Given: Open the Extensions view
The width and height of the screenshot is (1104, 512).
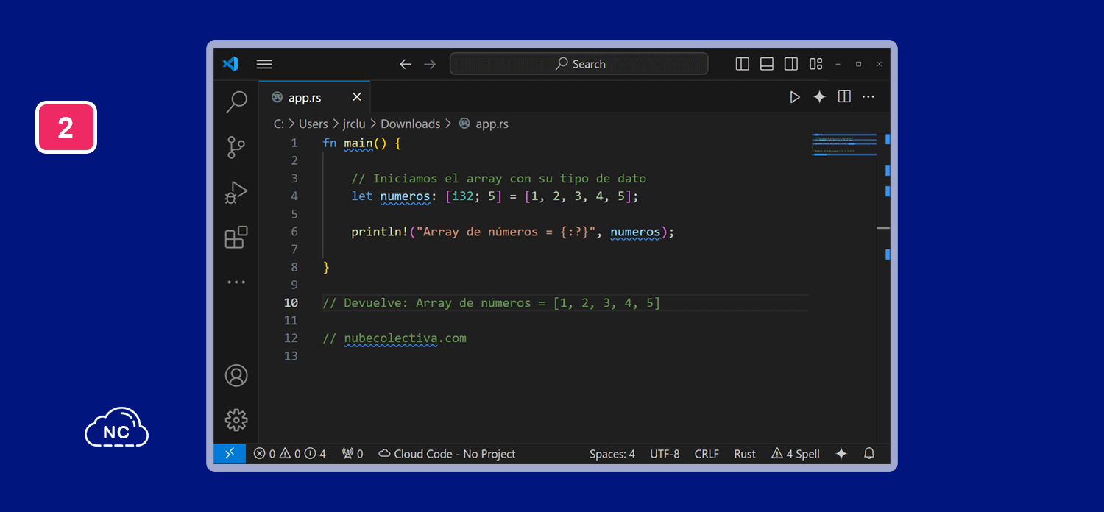Looking at the screenshot, I should point(236,238).
